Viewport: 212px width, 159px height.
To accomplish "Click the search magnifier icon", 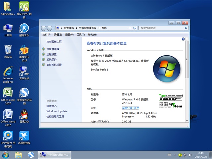I will [x=186, y=28].
